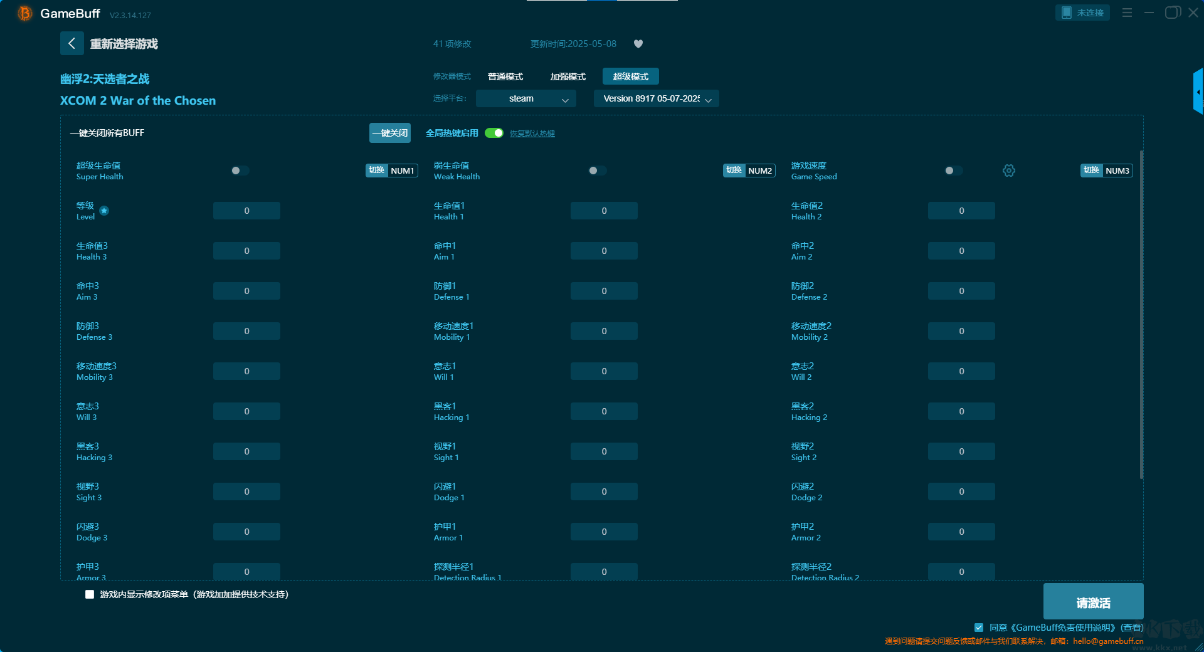Click the back arrow to reselect game
The width and height of the screenshot is (1204, 652).
click(71, 43)
